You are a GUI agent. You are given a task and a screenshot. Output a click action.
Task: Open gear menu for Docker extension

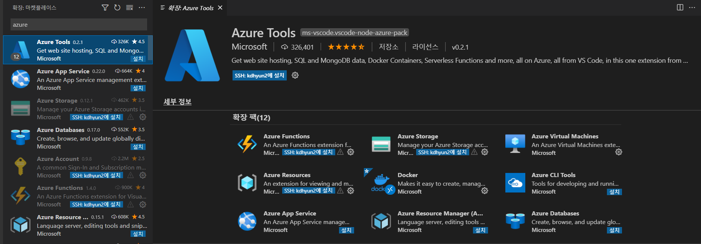[x=485, y=191]
